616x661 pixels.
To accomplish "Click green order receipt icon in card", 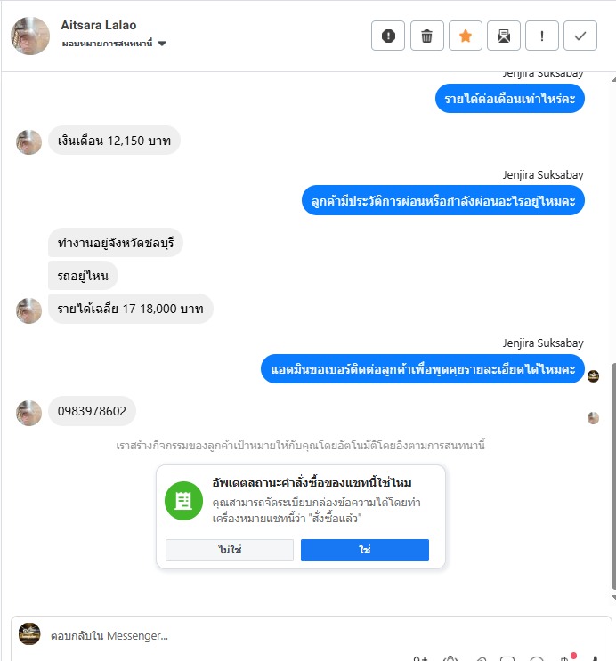I will [183, 501].
